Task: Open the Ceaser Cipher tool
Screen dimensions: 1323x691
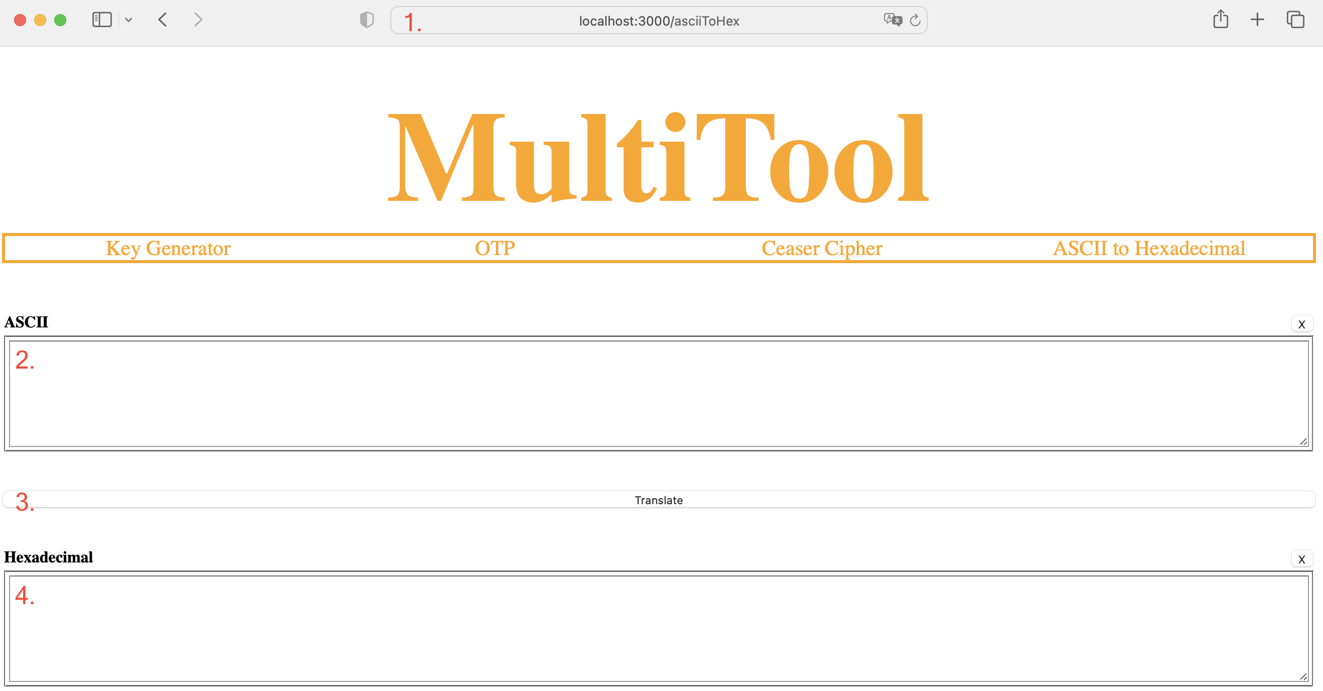Action: coord(822,249)
